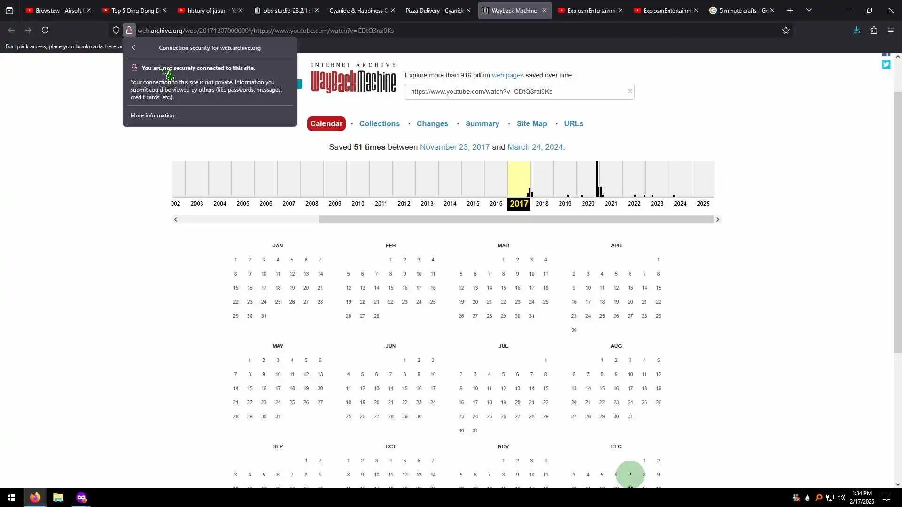
Task: Click the page reload button
Action: 45,30
